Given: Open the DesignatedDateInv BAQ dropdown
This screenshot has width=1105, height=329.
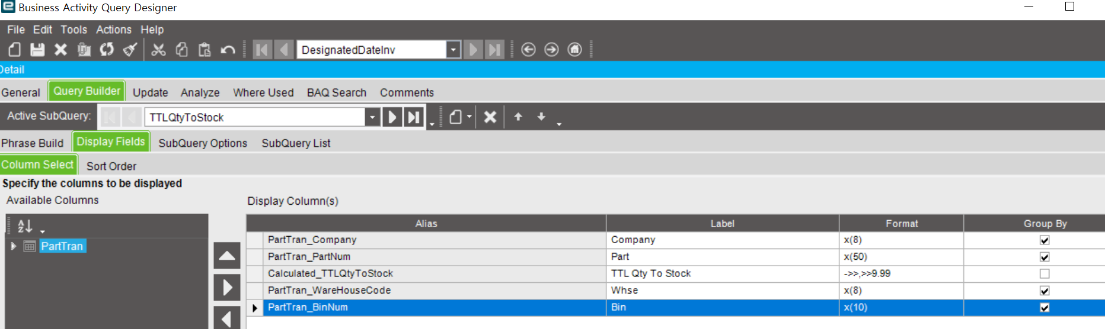Looking at the screenshot, I should [454, 50].
